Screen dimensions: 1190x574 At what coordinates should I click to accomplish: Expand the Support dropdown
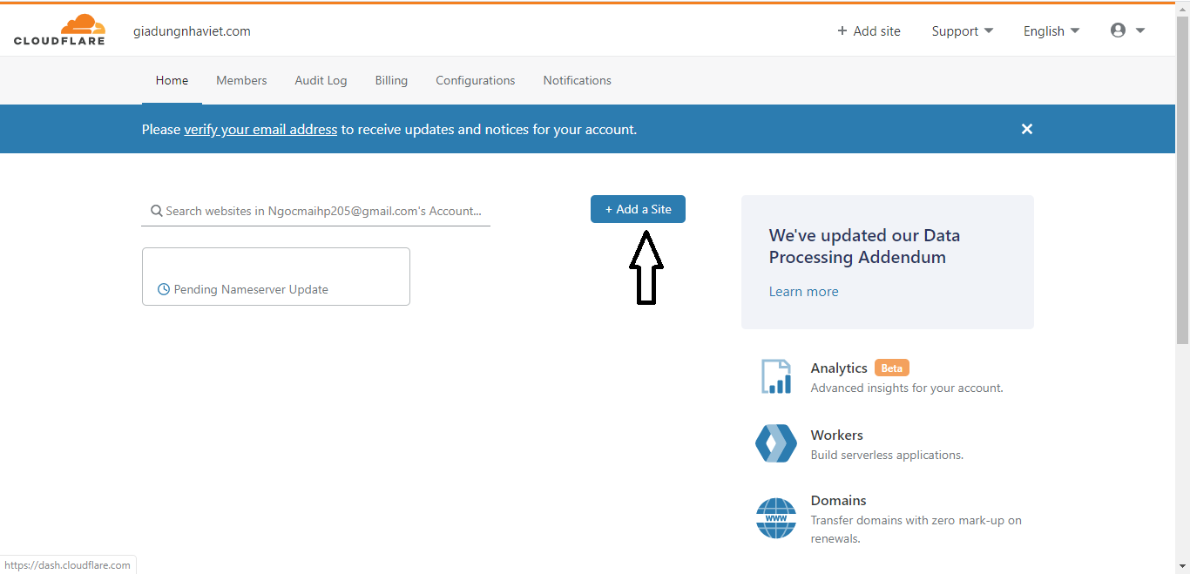(962, 30)
